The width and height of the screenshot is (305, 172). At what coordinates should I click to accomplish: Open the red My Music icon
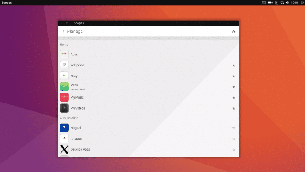(x=64, y=97)
